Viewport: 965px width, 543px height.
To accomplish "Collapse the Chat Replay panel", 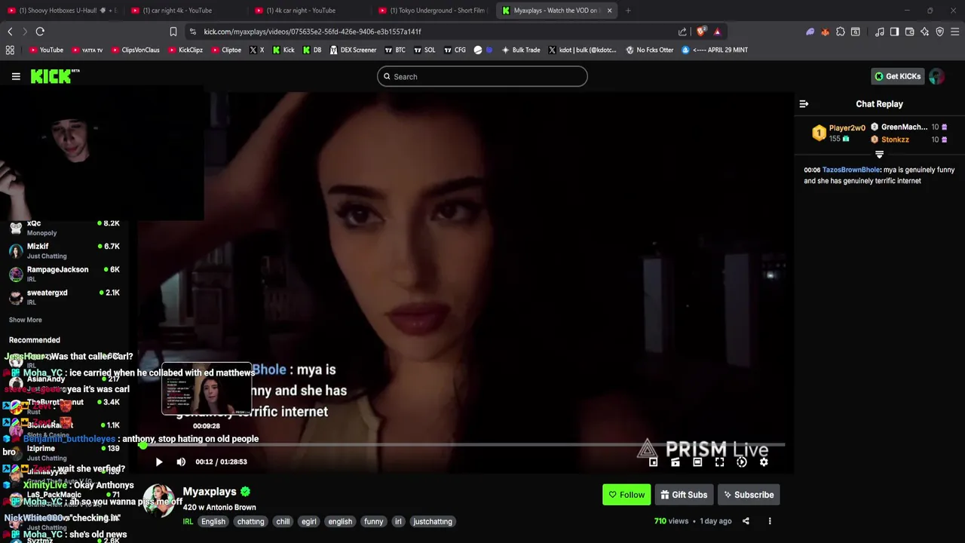I will (804, 104).
